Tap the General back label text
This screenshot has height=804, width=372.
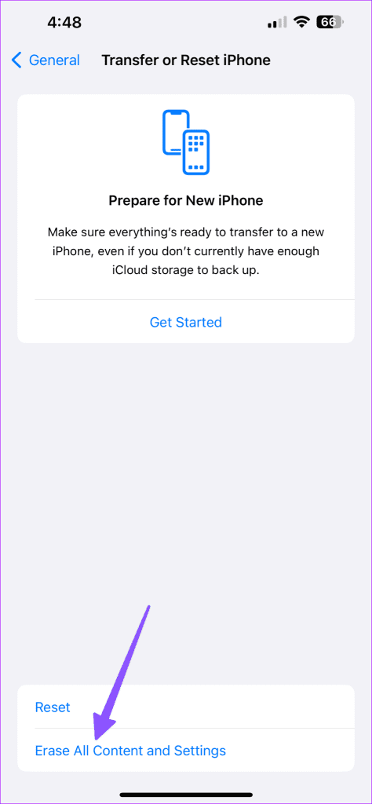54,60
